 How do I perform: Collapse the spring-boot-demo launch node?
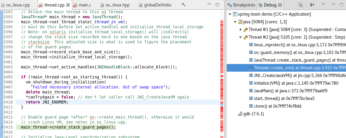(x=230, y=14)
